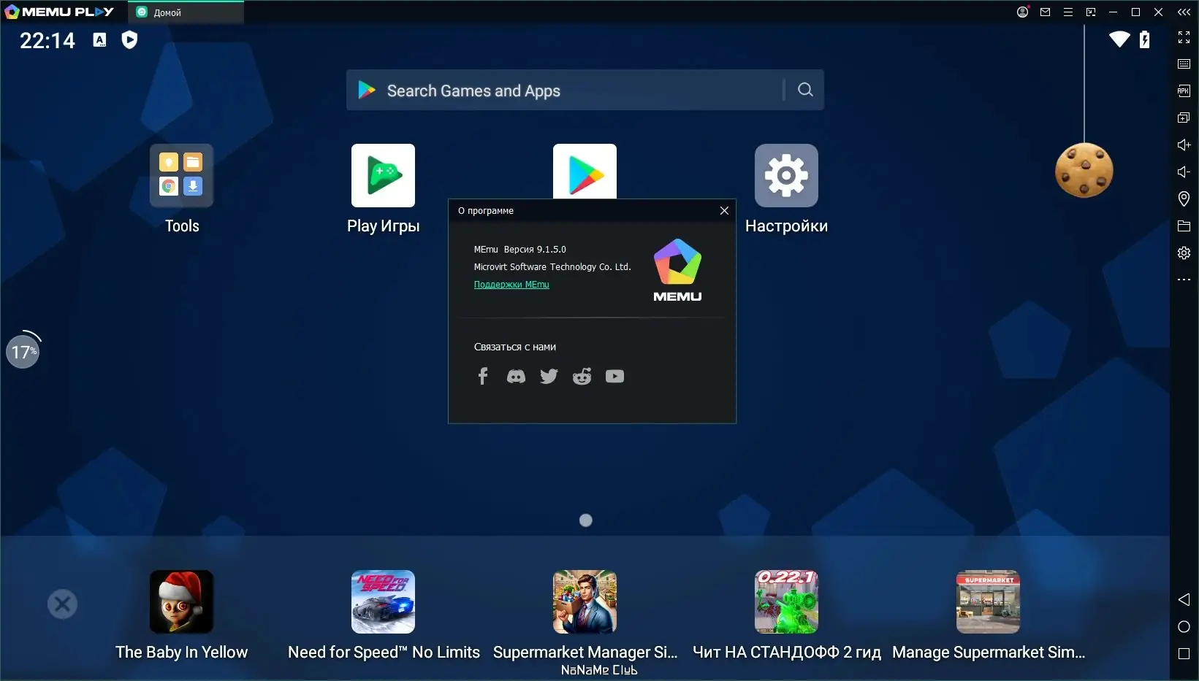Image resolution: width=1199 pixels, height=681 pixels.
Task: Click the keyboard language A icon in the status bar
Action: 99,40
